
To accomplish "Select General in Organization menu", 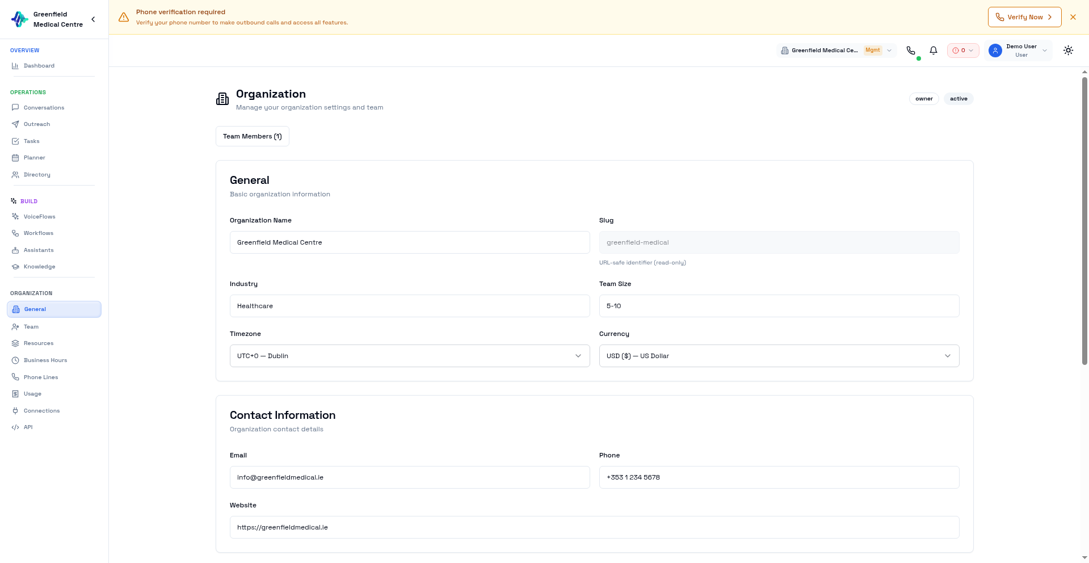I will (x=54, y=309).
